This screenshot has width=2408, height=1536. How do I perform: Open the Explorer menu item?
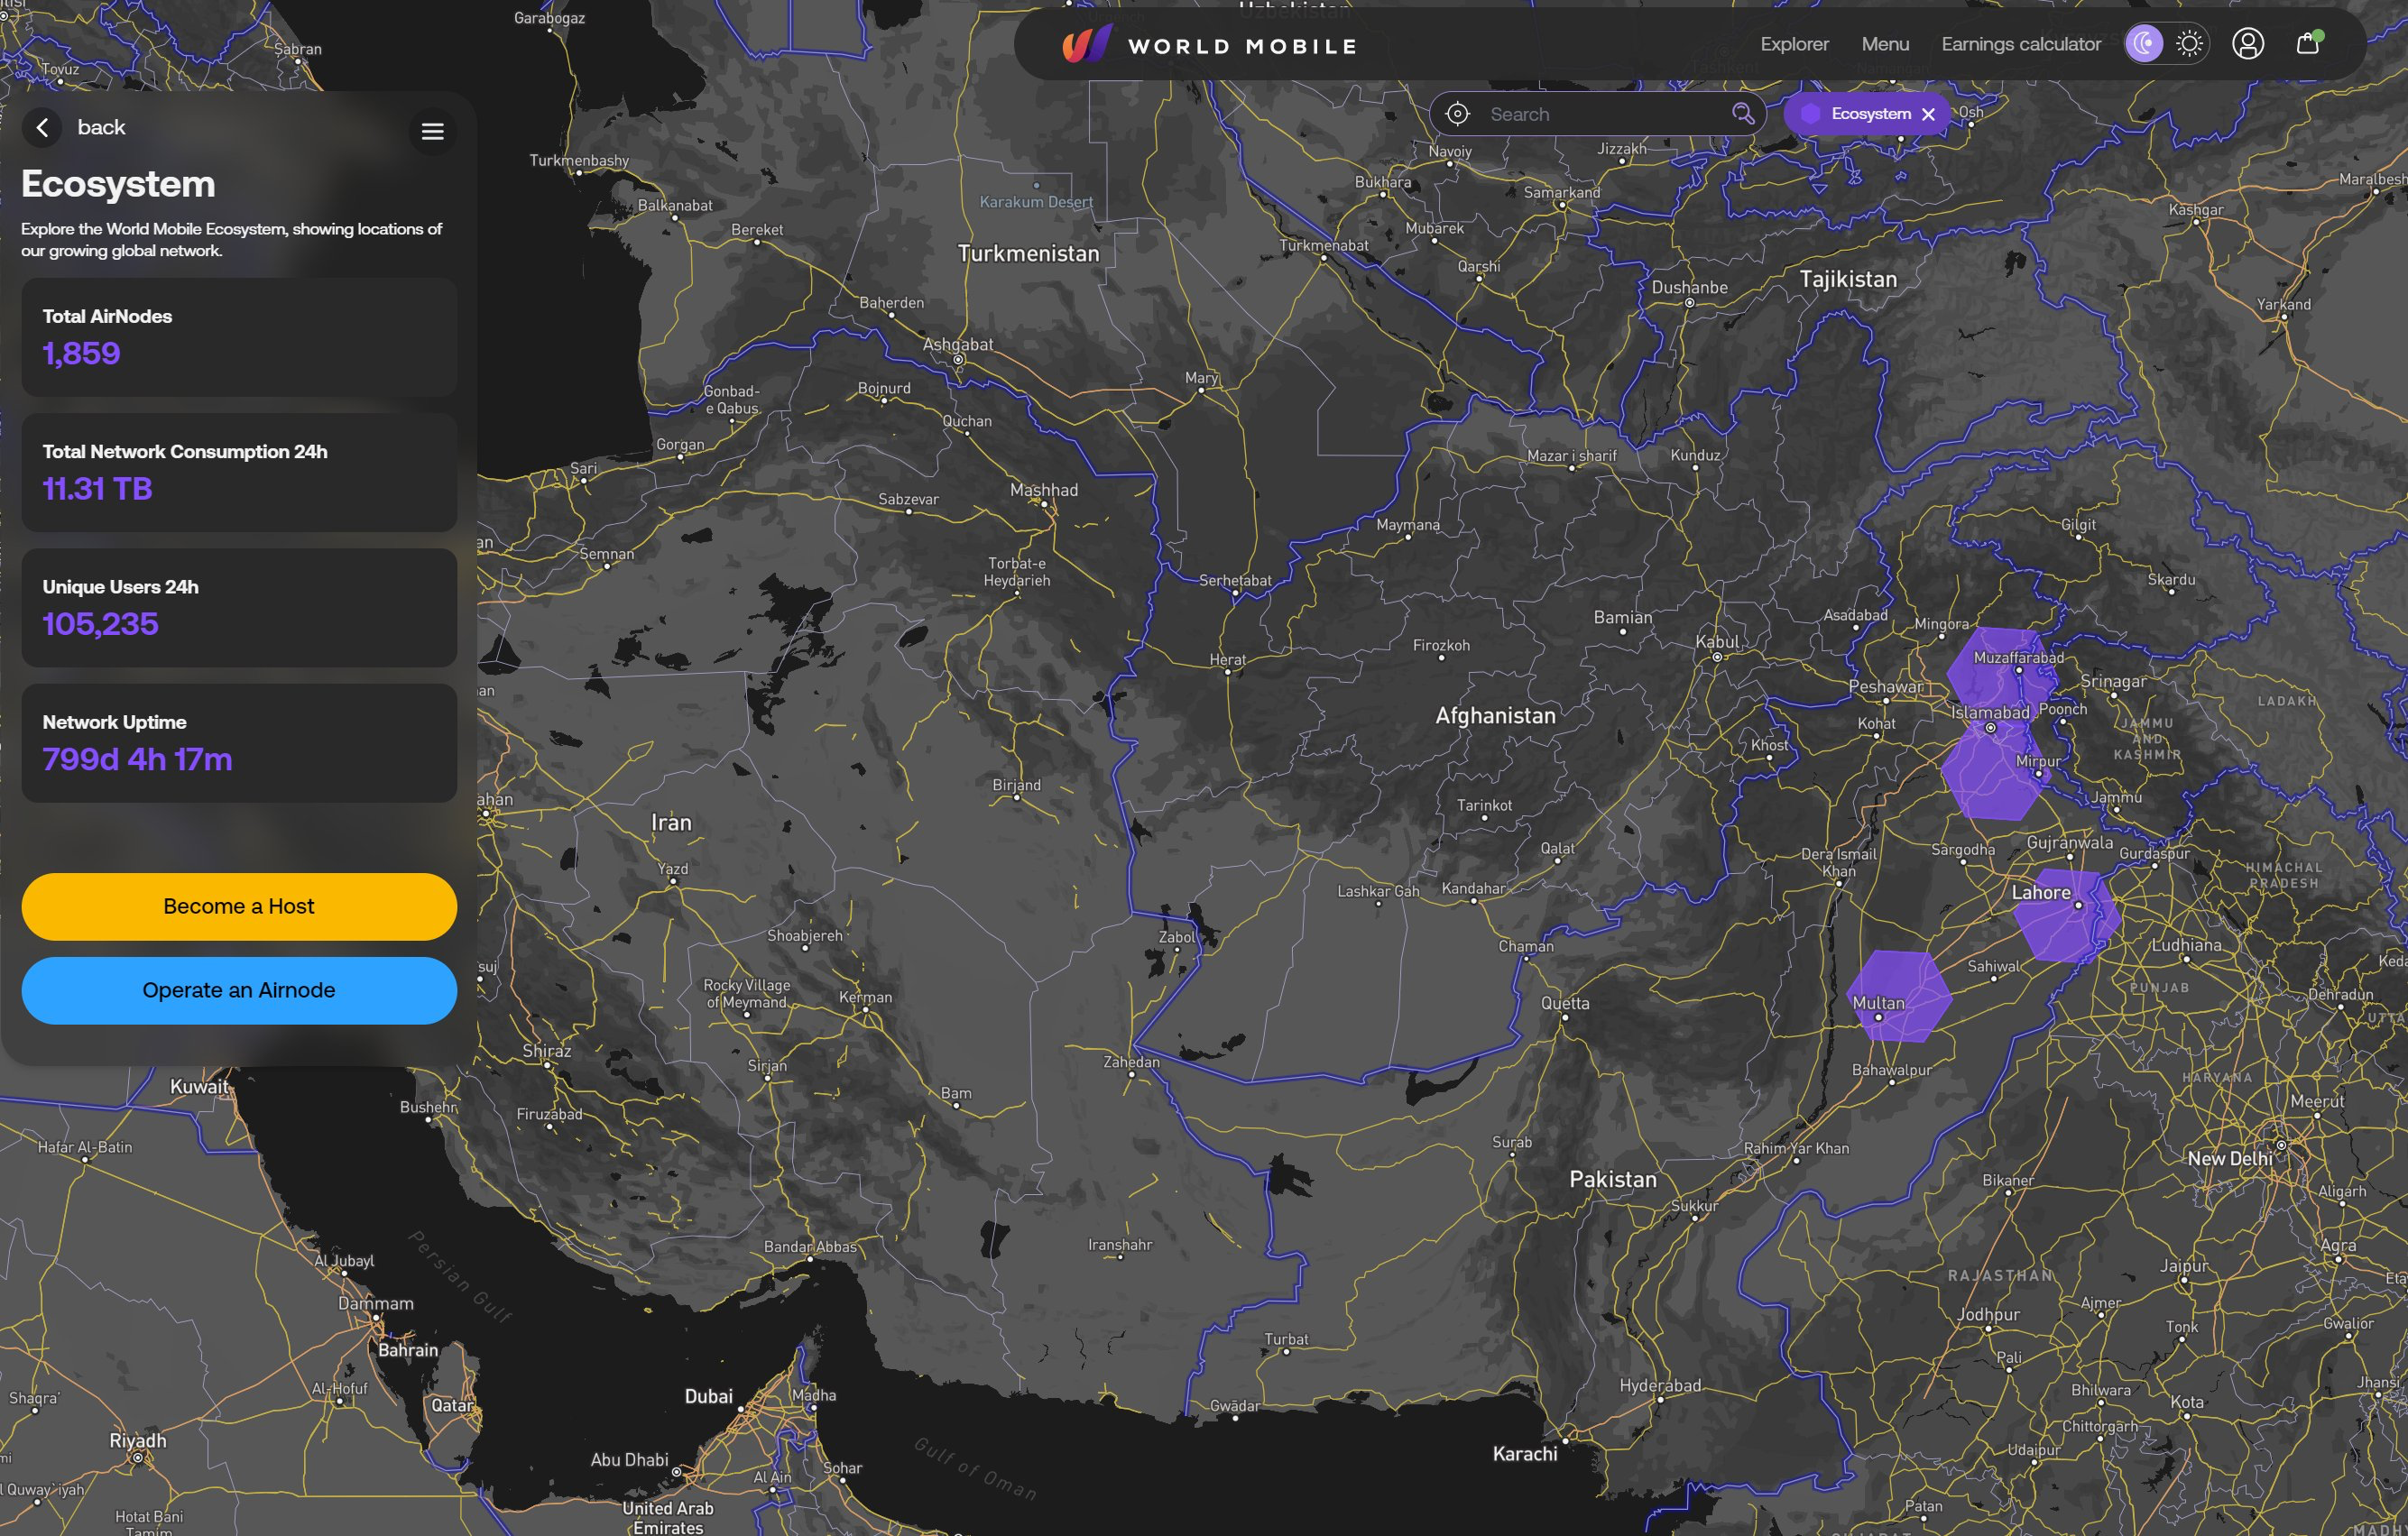pos(1795,44)
